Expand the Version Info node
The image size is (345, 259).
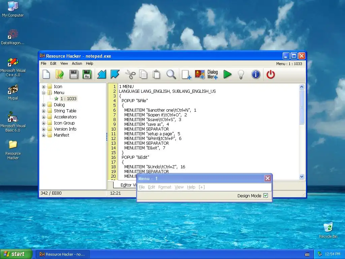click(43, 129)
